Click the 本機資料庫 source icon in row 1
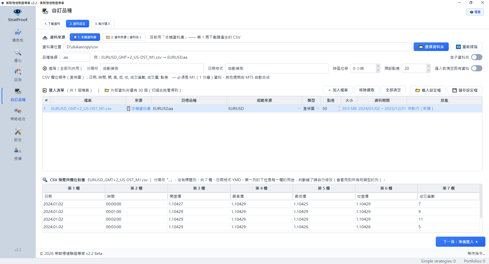 pyautogui.click(x=129, y=109)
